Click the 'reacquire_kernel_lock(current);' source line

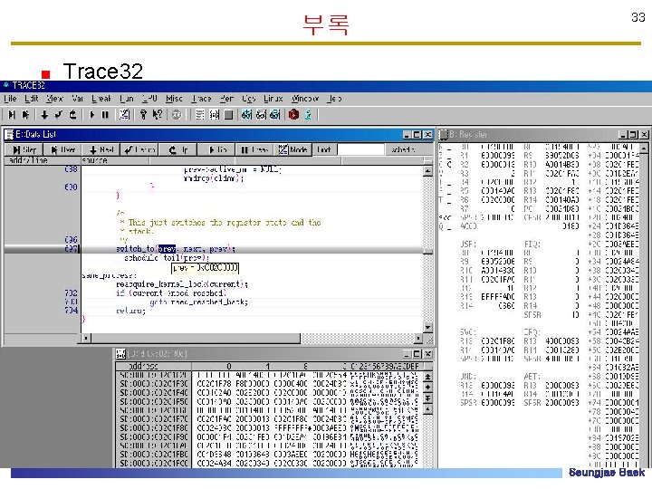(182, 284)
